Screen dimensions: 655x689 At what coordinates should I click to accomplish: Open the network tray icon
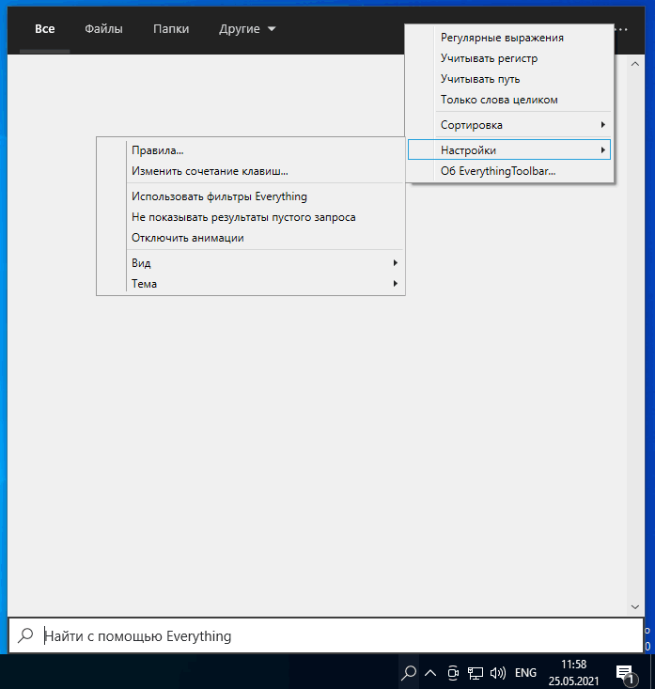coord(475,673)
